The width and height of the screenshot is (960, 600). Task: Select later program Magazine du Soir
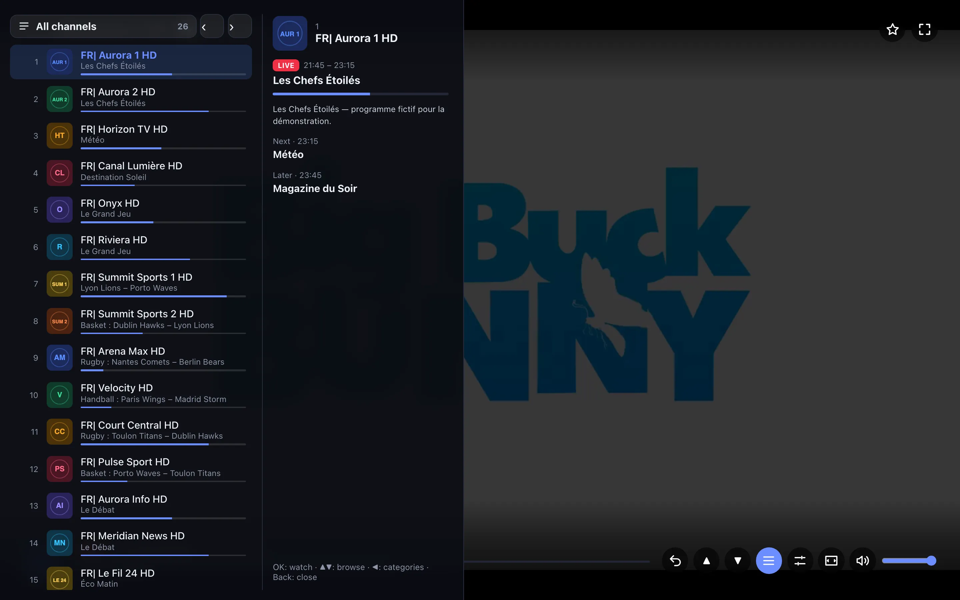click(315, 188)
